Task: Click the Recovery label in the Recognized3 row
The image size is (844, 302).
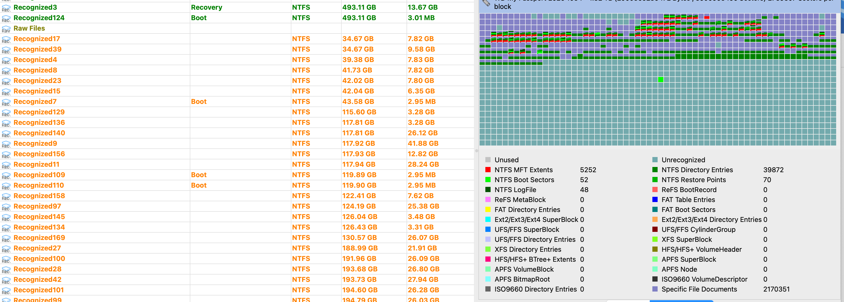Action: 206,7
